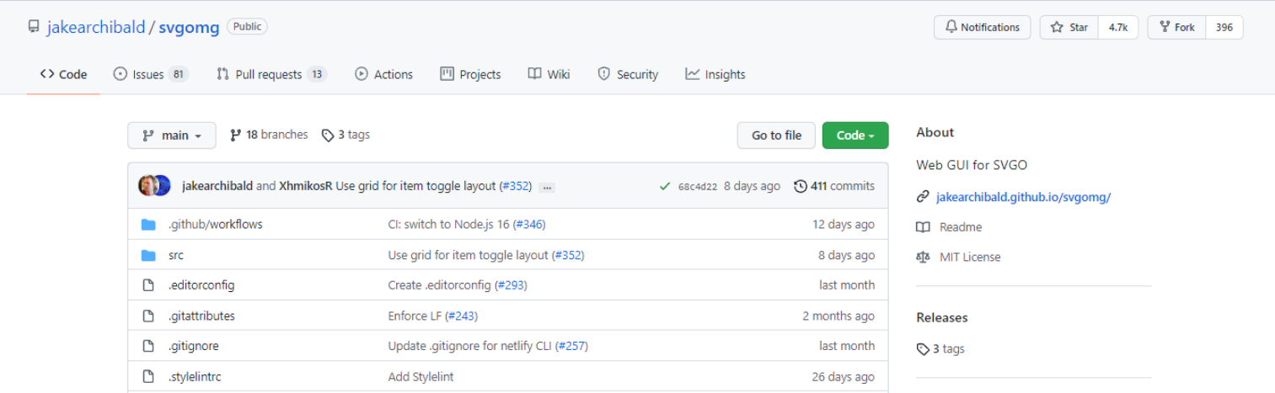Open the src folder
This screenshot has width=1275, height=393.
tap(176, 255)
